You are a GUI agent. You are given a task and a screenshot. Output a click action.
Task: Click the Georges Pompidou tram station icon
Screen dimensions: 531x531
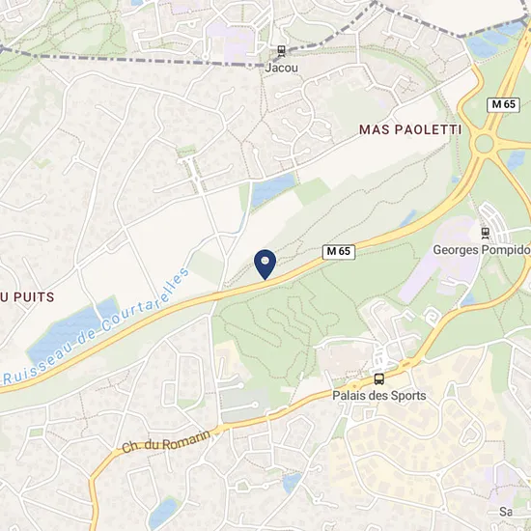[x=486, y=234]
